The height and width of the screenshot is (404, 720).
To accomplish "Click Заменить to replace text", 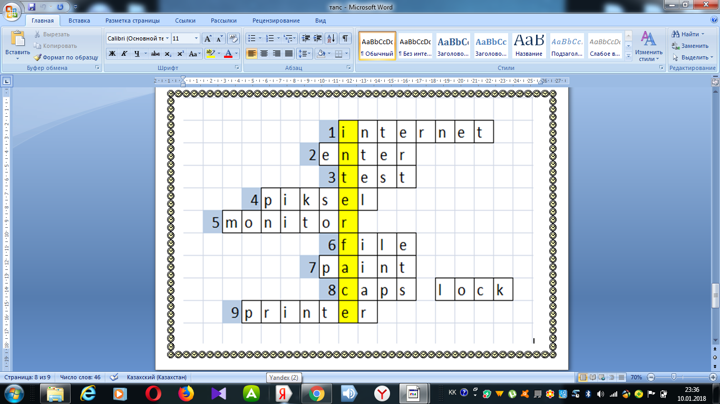I will tap(690, 46).
